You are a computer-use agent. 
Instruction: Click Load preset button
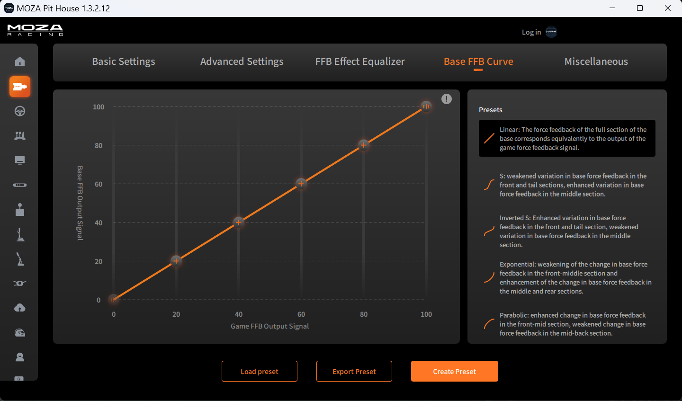[x=260, y=371]
